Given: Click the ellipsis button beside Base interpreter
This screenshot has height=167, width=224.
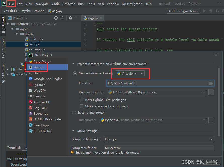Looking at the screenshot, I should (211, 92).
